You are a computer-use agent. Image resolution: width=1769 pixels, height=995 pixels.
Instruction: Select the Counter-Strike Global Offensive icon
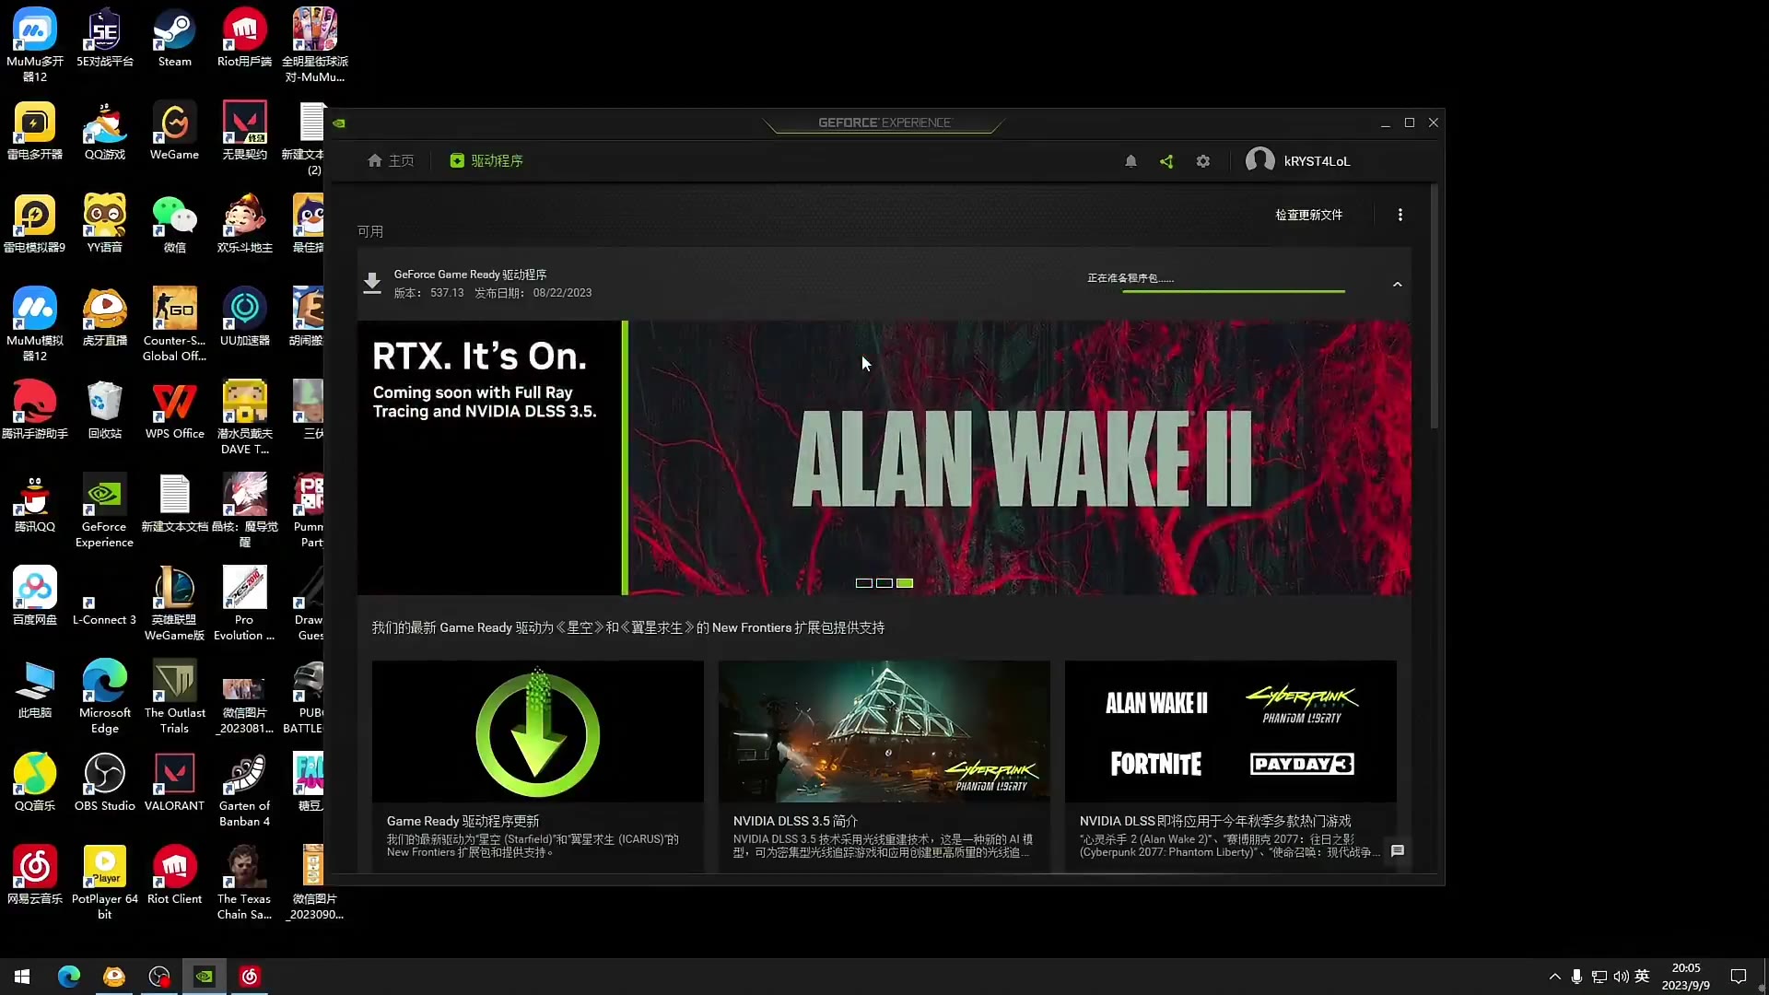pyautogui.click(x=174, y=324)
